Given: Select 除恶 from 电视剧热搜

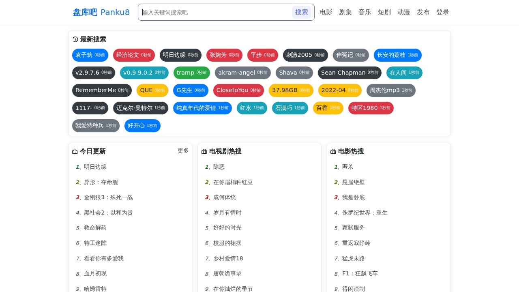Looking at the screenshot, I should pyautogui.click(x=219, y=167).
